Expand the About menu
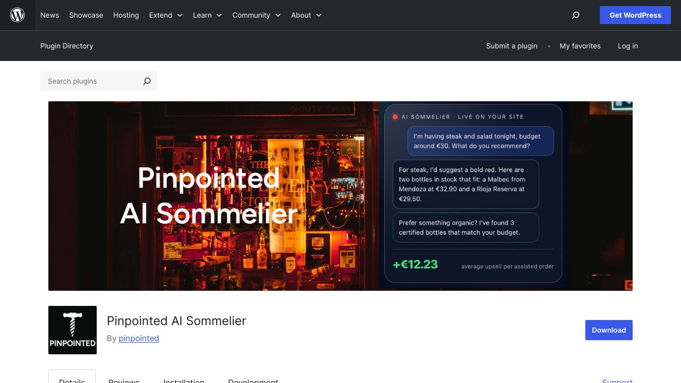This screenshot has width=681, height=383. point(306,15)
